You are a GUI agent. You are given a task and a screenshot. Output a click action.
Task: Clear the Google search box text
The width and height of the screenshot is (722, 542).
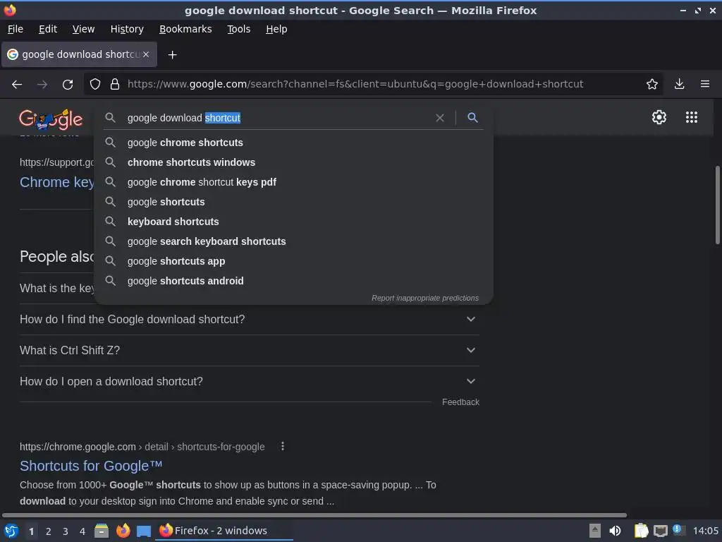click(440, 118)
